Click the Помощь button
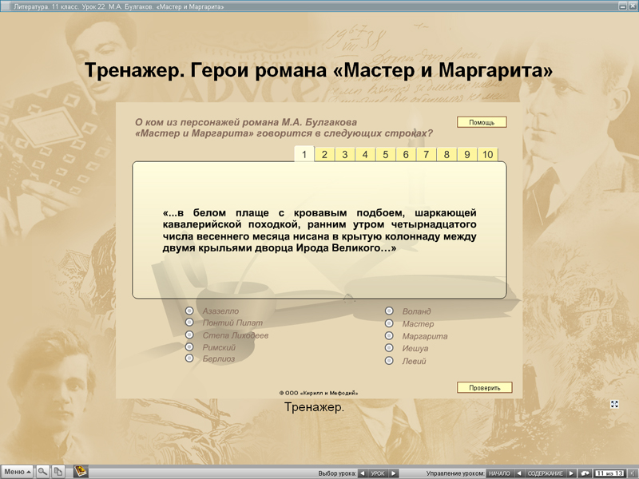 pyautogui.click(x=480, y=121)
